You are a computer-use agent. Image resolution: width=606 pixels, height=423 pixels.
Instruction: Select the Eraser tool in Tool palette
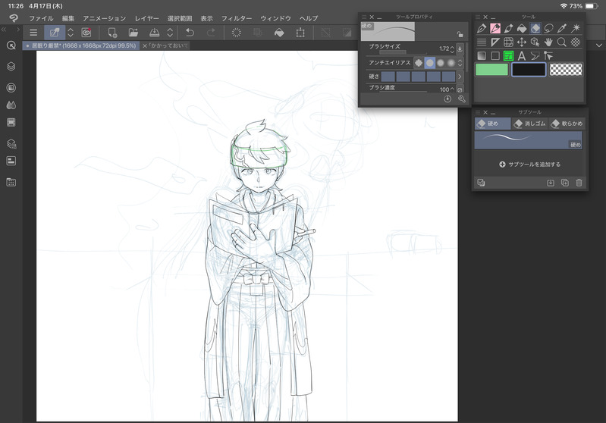click(x=535, y=28)
